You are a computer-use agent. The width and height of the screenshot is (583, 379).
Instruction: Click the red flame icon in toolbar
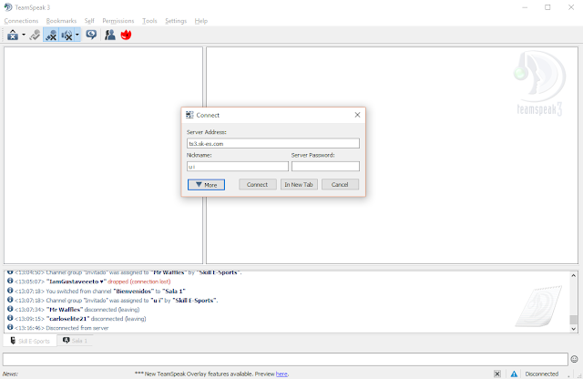coord(126,35)
